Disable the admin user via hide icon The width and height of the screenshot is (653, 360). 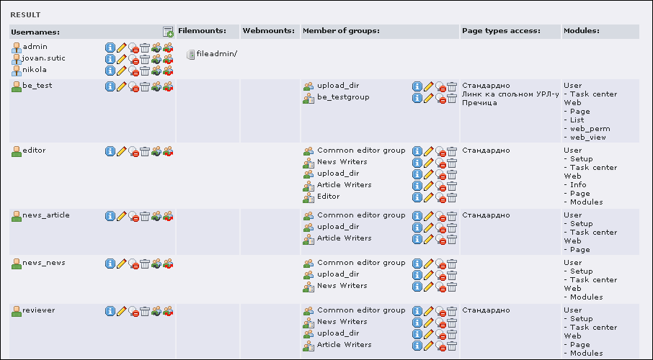pyautogui.click(x=133, y=48)
